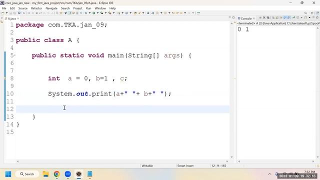Click the New file toolbar icon
This screenshot has width=320, height=180.
tap(3, 13)
